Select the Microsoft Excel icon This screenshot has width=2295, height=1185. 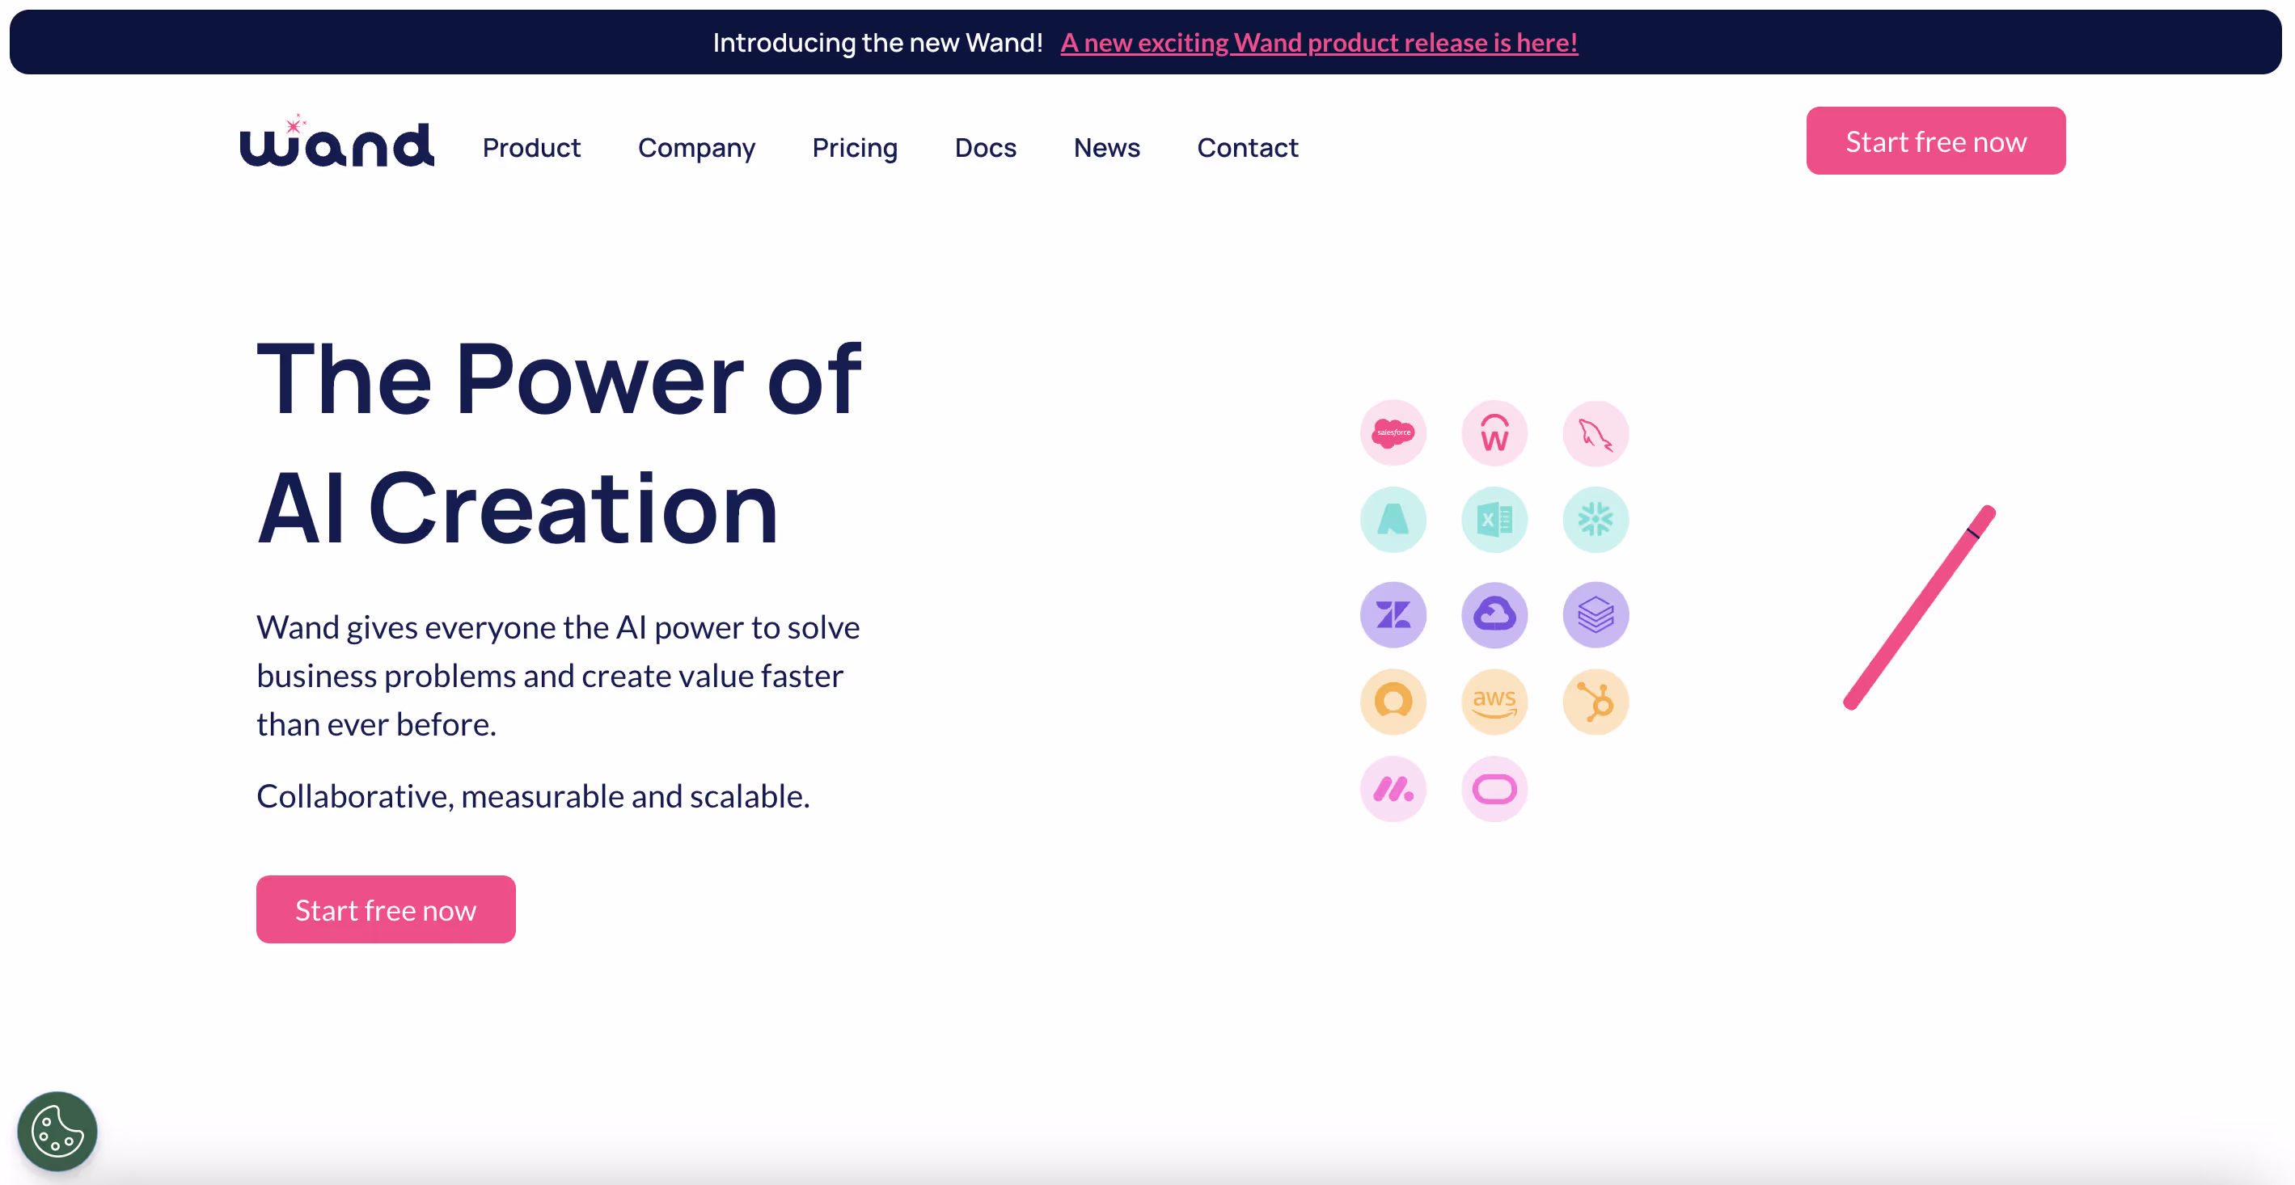(x=1494, y=519)
